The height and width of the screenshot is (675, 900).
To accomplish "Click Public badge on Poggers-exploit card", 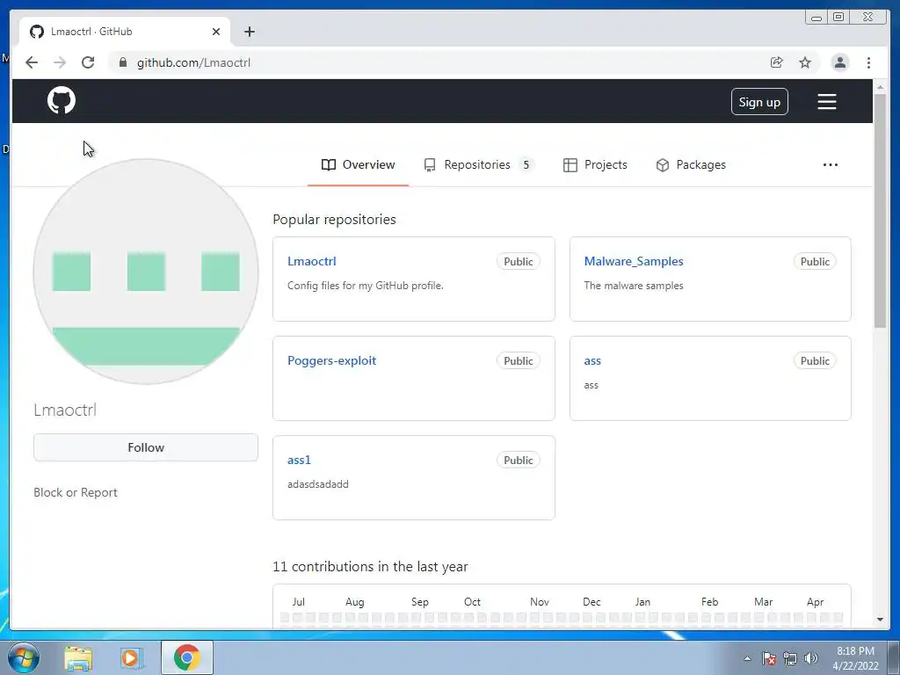I will [518, 360].
